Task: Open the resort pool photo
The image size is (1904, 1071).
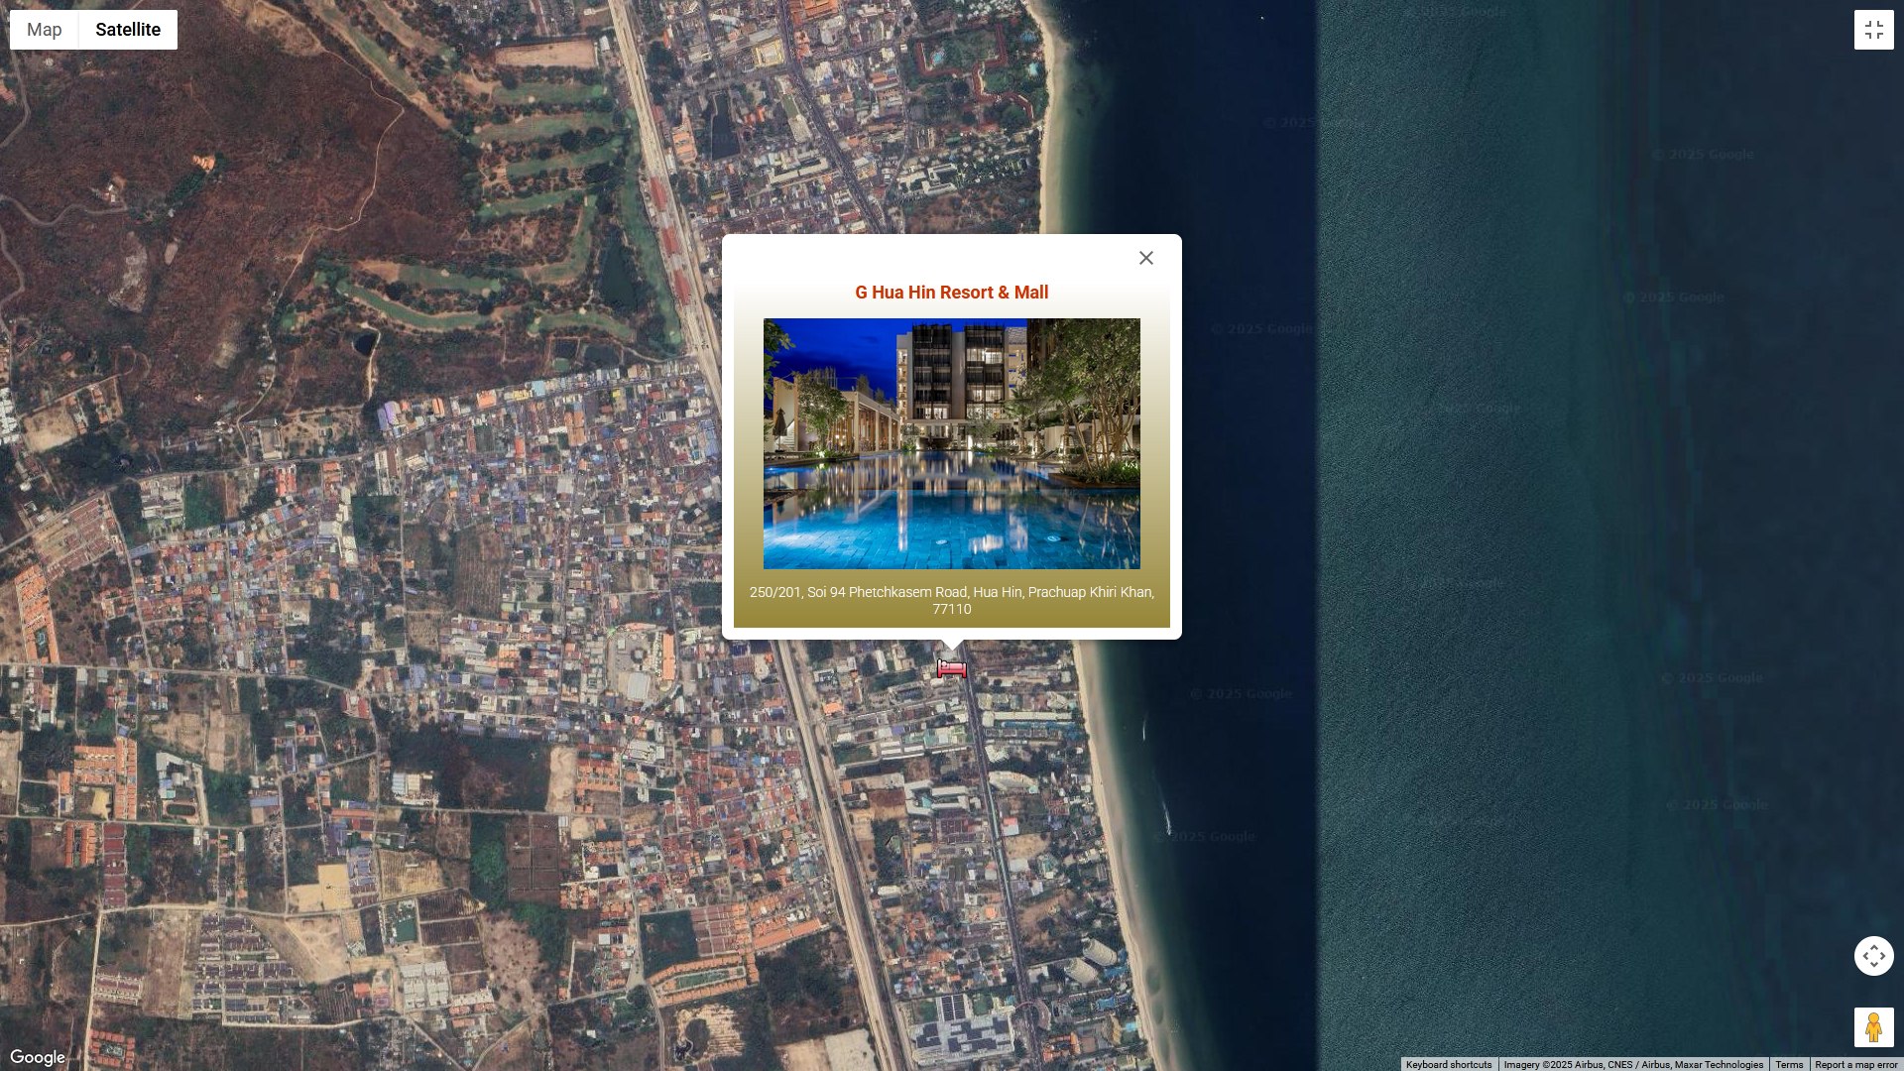Action: 951,443
